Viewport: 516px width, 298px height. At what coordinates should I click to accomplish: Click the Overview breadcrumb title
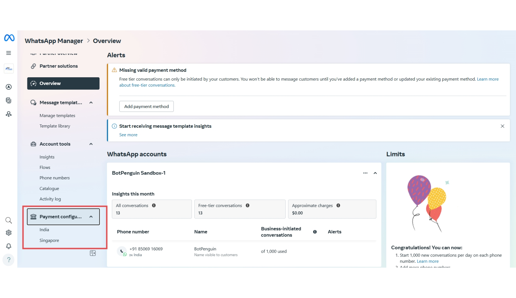click(x=107, y=41)
